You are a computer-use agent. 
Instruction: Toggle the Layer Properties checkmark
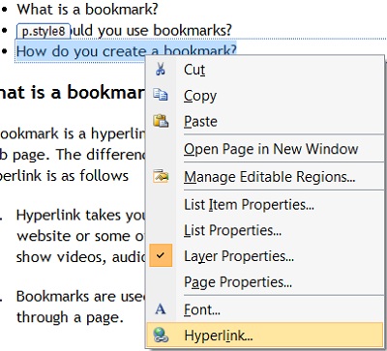tap(161, 255)
